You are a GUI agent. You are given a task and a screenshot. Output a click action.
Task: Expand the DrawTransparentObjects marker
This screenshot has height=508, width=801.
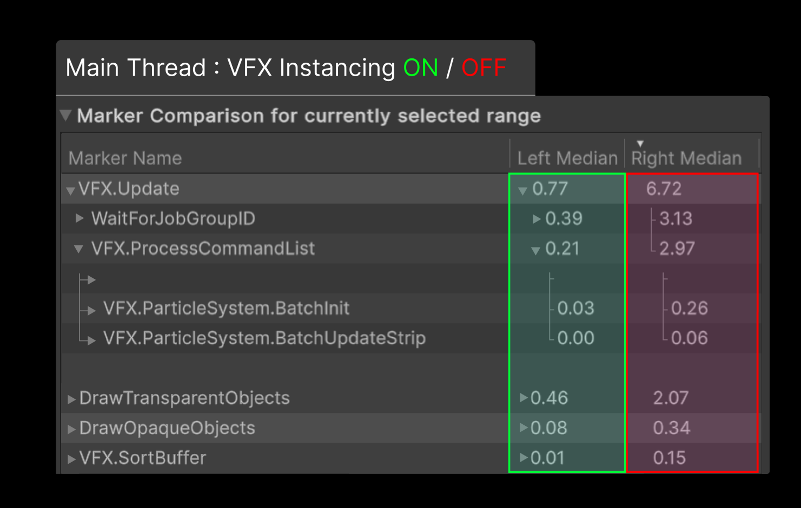pos(71,399)
